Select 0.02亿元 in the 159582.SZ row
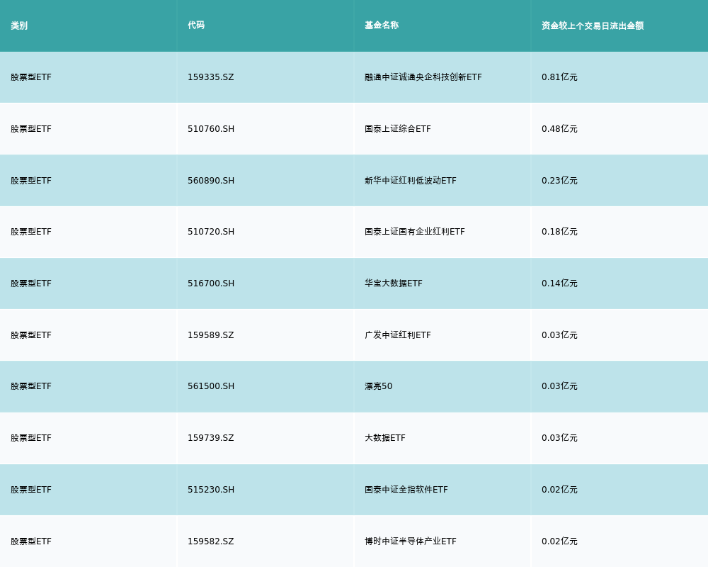The width and height of the screenshot is (708, 567). pyautogui.click(x=559, y=541)
